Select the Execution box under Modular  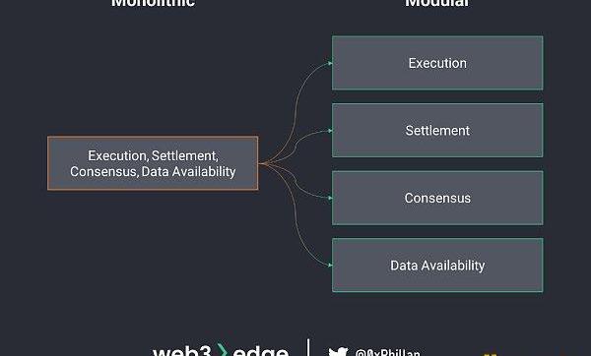tap(437, 63)
